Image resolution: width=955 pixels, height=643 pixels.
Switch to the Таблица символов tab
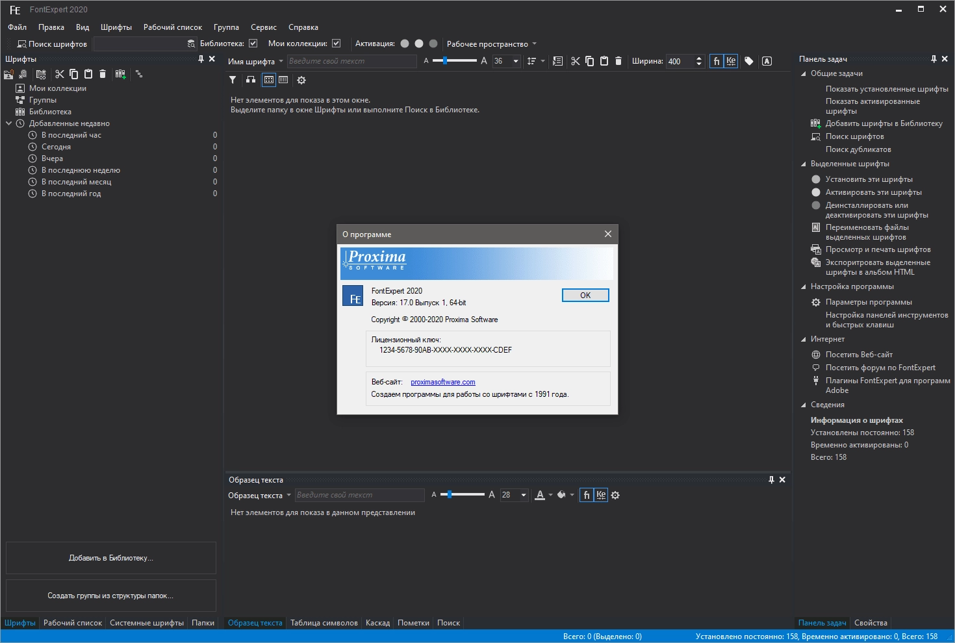click(x=324, y=623)
